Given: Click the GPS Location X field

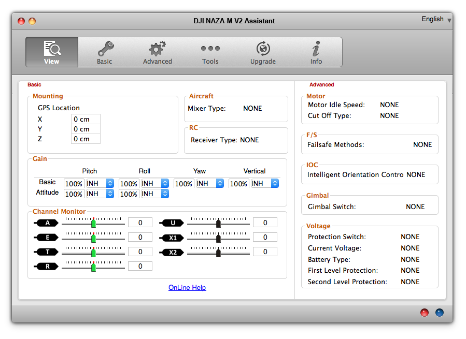Looking at the screenshot, I should (86, 120).
